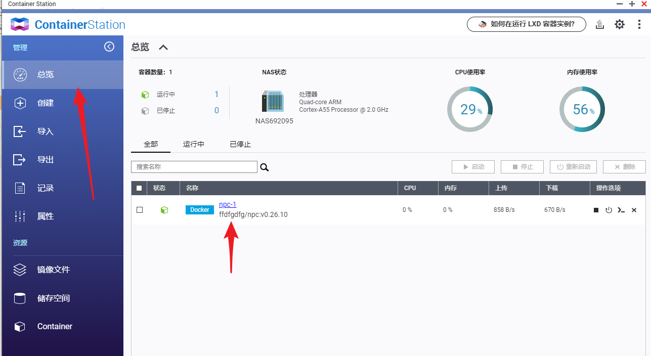Remove npc-1 using the X icon
Viewport: 651px width, 356px height.
click(634, 210)
